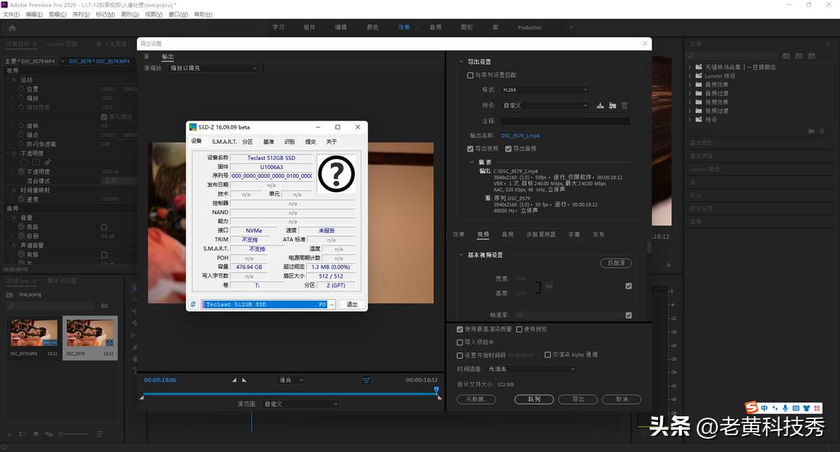This screenshot has width=840, height=452.
Task: Enable 与序列设置匹配 checkbox
Action: (470, 75)
